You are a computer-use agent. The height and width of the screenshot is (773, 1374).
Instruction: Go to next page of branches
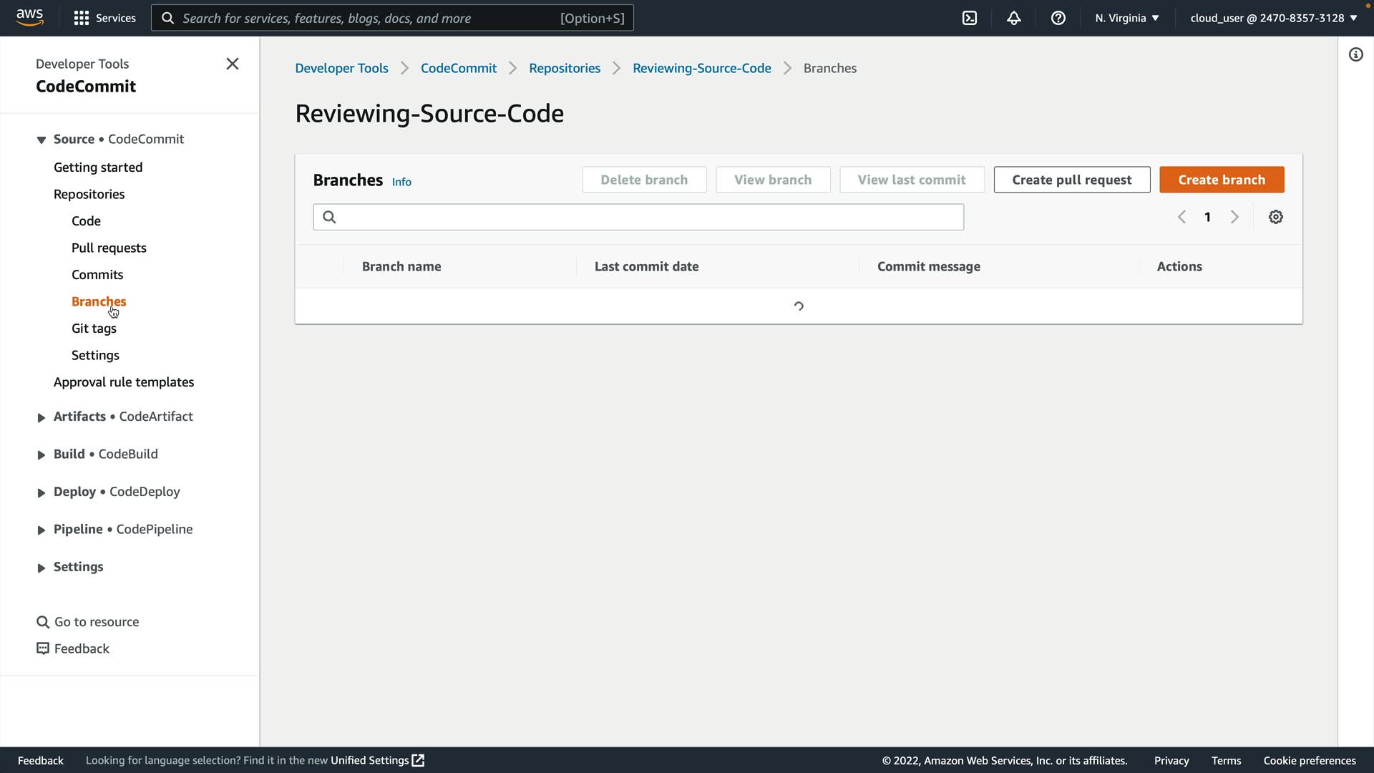1234,217
